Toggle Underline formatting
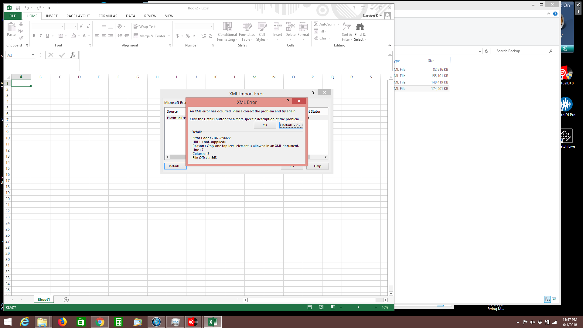 (47, 36)
